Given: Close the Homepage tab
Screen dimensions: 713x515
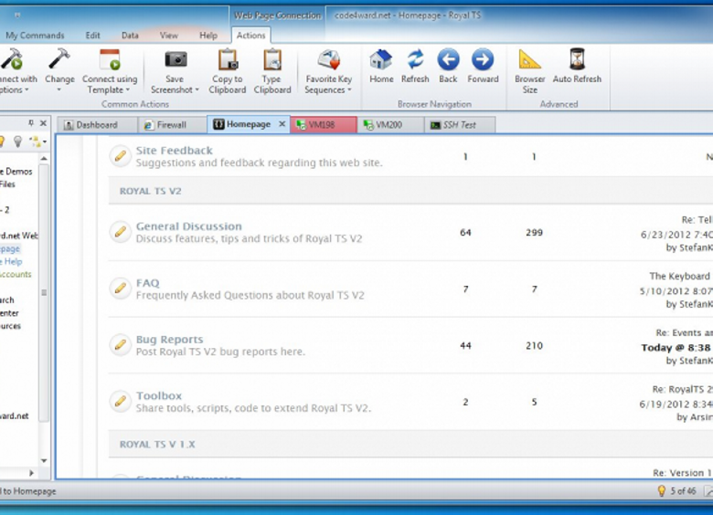Looking at the screenshot, I should (x=282, y=124).
